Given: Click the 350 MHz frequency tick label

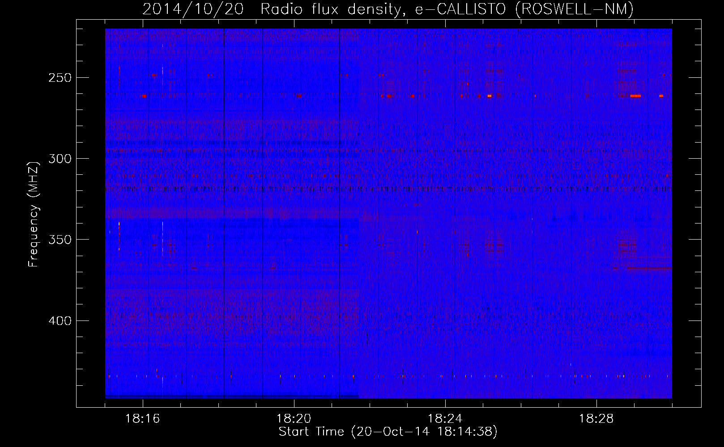Looking at the screenshot, I should (60, 240).
